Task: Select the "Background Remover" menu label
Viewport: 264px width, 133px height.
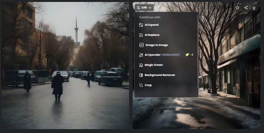Action: click(x=160, y=75)
